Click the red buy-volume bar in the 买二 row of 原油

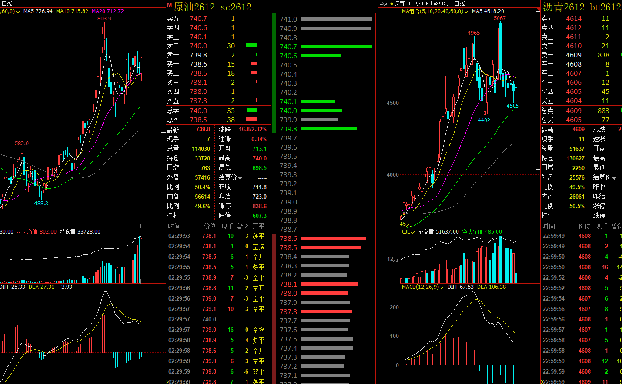[x=254, y=73]
